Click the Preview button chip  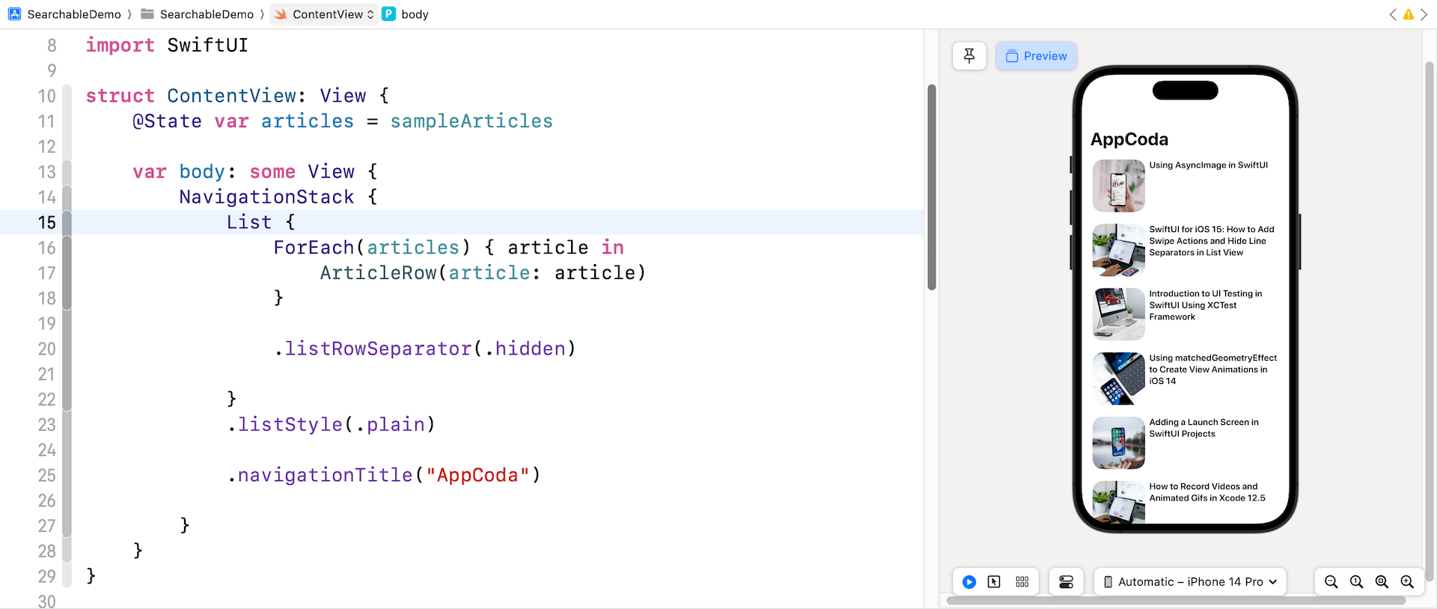(1036, 56)
